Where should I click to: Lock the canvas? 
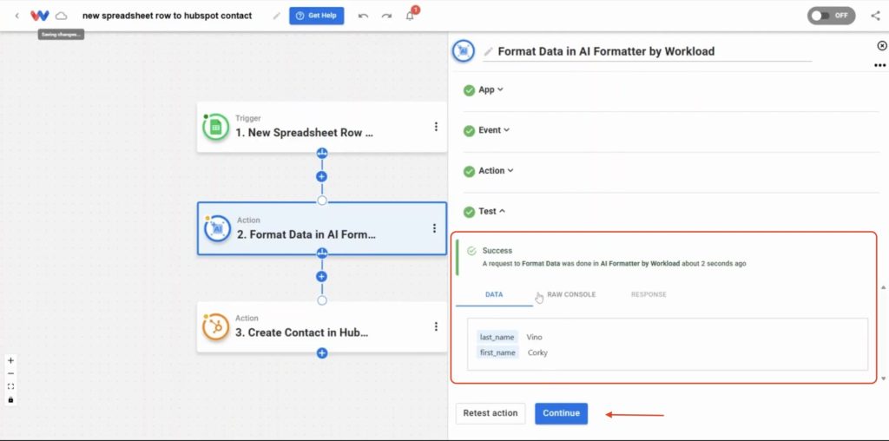click(x=10, y=399)
